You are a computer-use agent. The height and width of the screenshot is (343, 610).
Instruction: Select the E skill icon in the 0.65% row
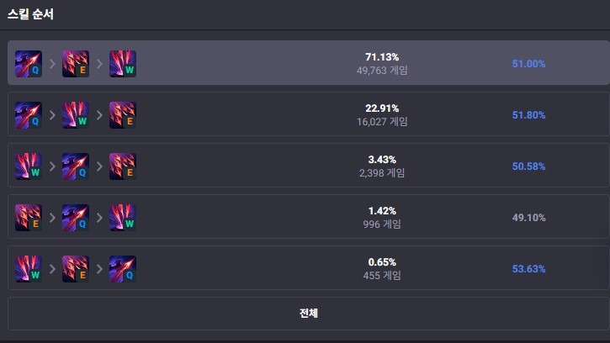[76, 269]
